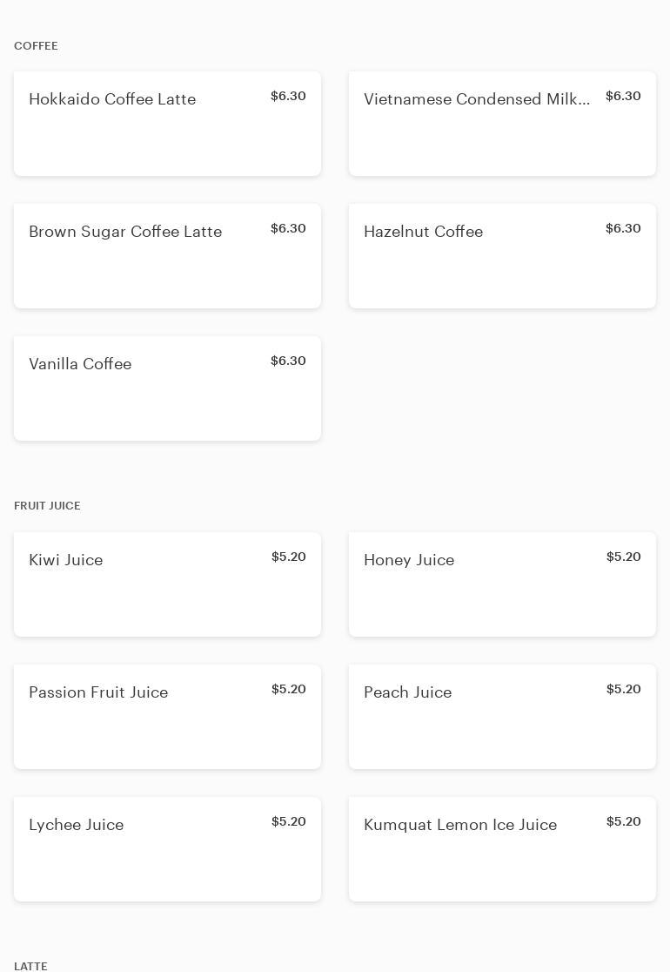
Task: Click the $5.20 price on Peach Juice
Action: [623, 689]
